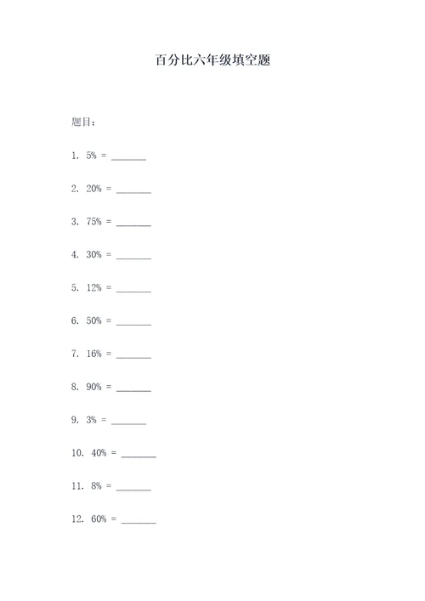This screenshot has height=601, width=425.
Task: Select the 90% text in question 8
Action: tap(93, 387)
